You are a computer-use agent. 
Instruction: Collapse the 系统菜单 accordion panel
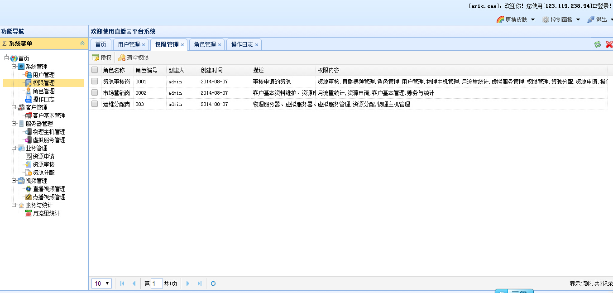[x=82, y=43]
